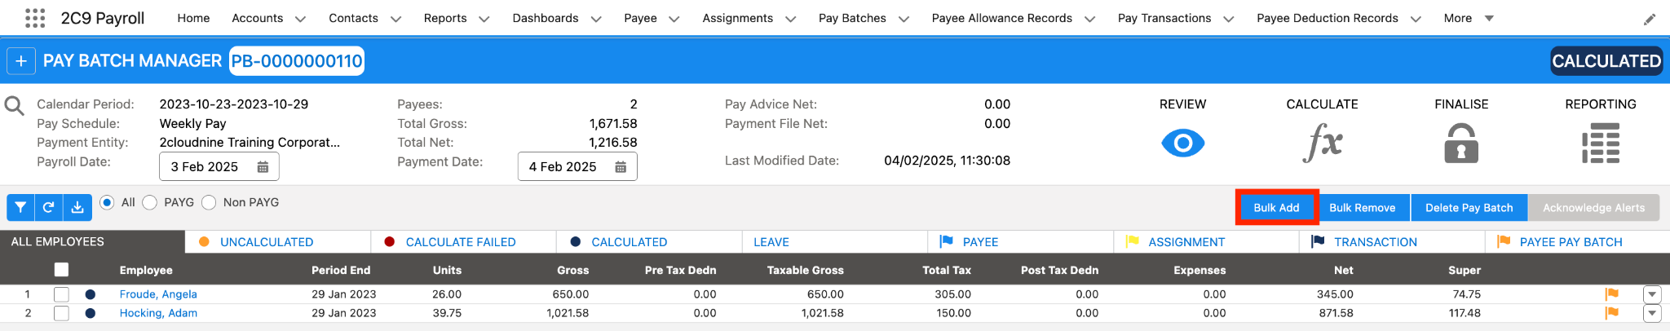Viewport: 1670px width, 331px height.
Task: Open the calendar icon in Payment Date field
Action: tap(621, 166)
